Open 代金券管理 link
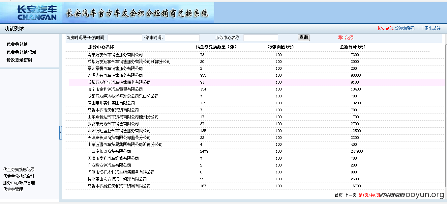Screen dimensions: 447x204 pyautogui.click(x=13, y=189)
